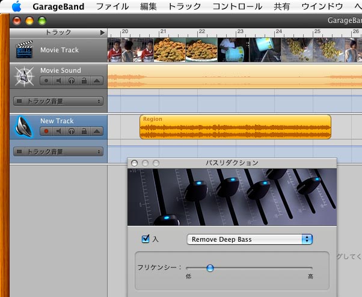Open the GarageBand application menu
Viewport: 362px width, 297px height.
[x=58, y=7]
